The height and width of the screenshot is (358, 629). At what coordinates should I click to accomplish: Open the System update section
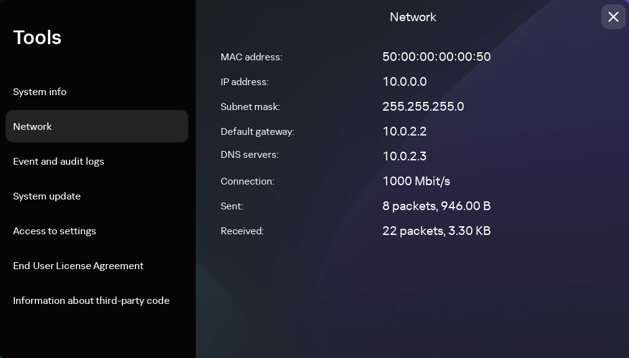[47, 196]
